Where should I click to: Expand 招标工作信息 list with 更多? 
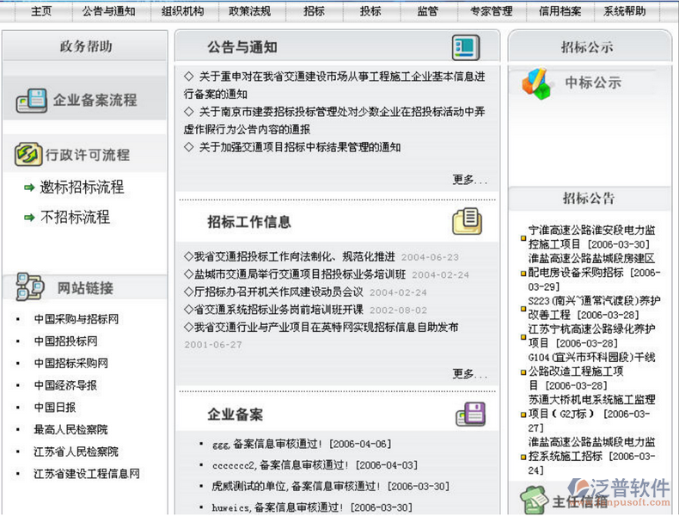coord(469,374)
